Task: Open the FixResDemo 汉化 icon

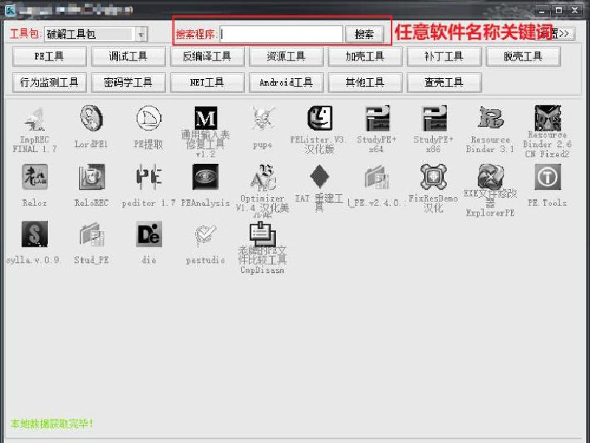Action: 434,176
